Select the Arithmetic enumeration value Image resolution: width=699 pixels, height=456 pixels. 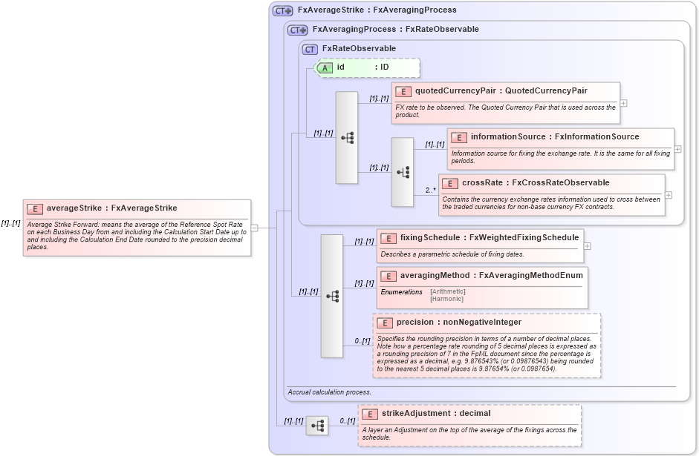click(447, 291)
